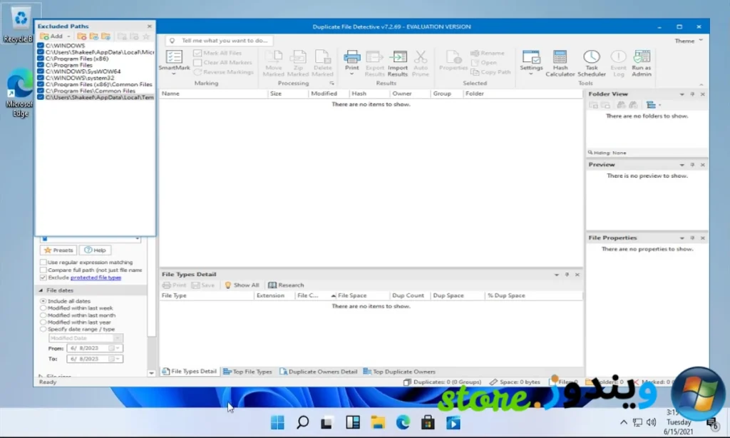This screenshot has height=438, width=730.
Task: Toggle Compare full path checkbox
Action: point(43,270)
